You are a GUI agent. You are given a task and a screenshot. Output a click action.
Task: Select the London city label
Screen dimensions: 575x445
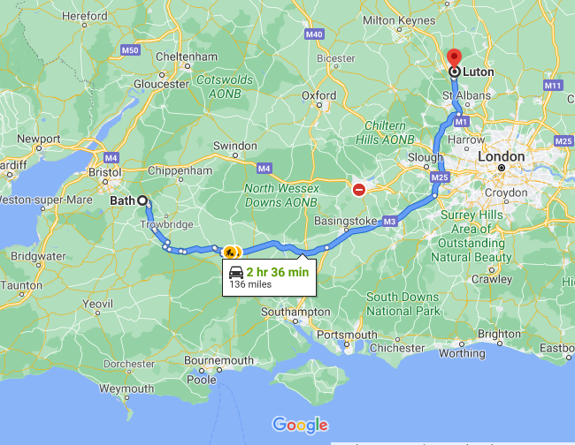(x=501, y=156)
